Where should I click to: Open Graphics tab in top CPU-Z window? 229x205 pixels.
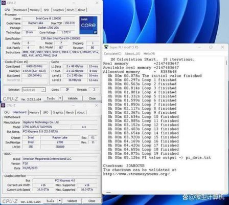[58, 10]
